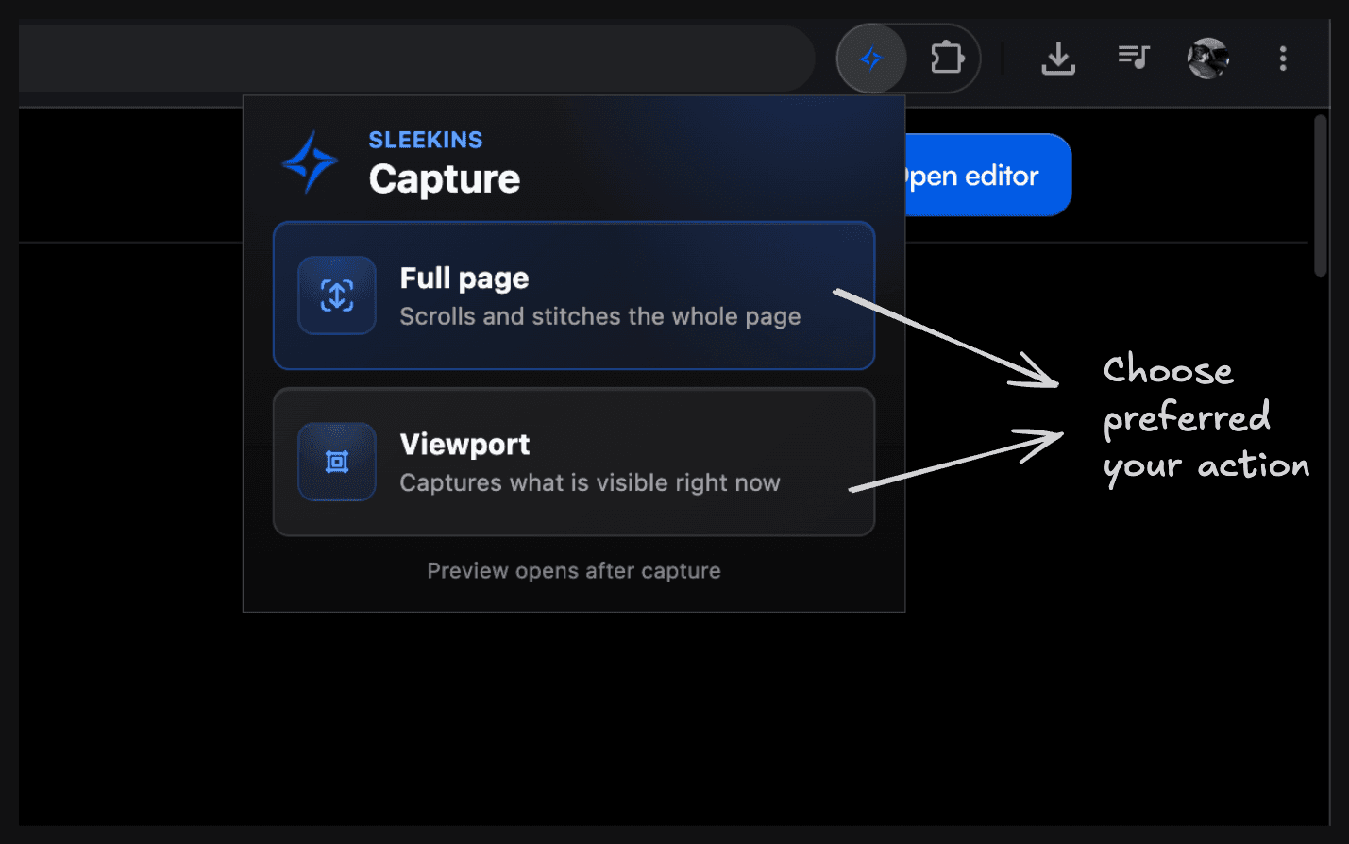Screen dimensions: 1349x844
Task: Click the 'SLEEKINS' brand label
Action: 426,140
